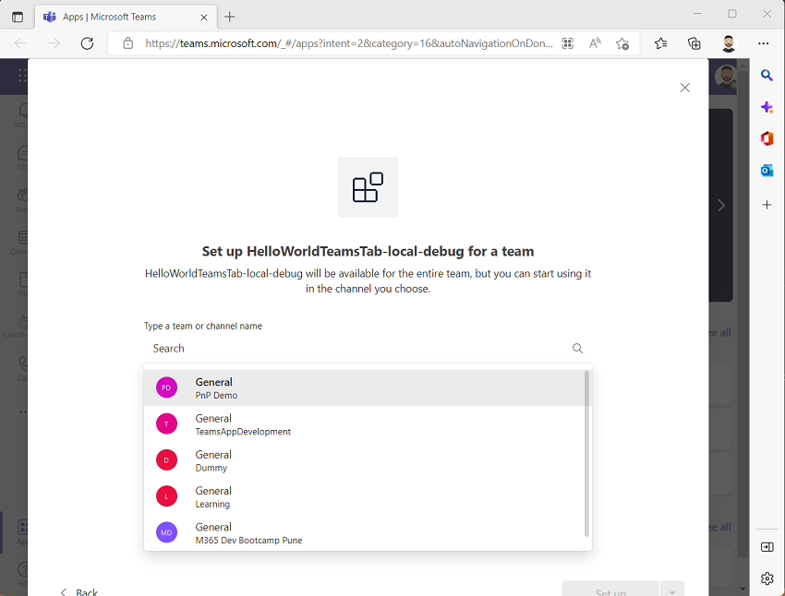Open Copilot in the Edge sidebar
Image resolution: width=785 pixels, height=596 pixels.
point(767,106)
